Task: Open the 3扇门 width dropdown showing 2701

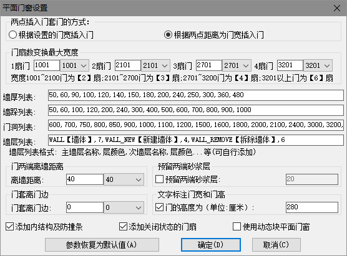Action: [237, 65]
